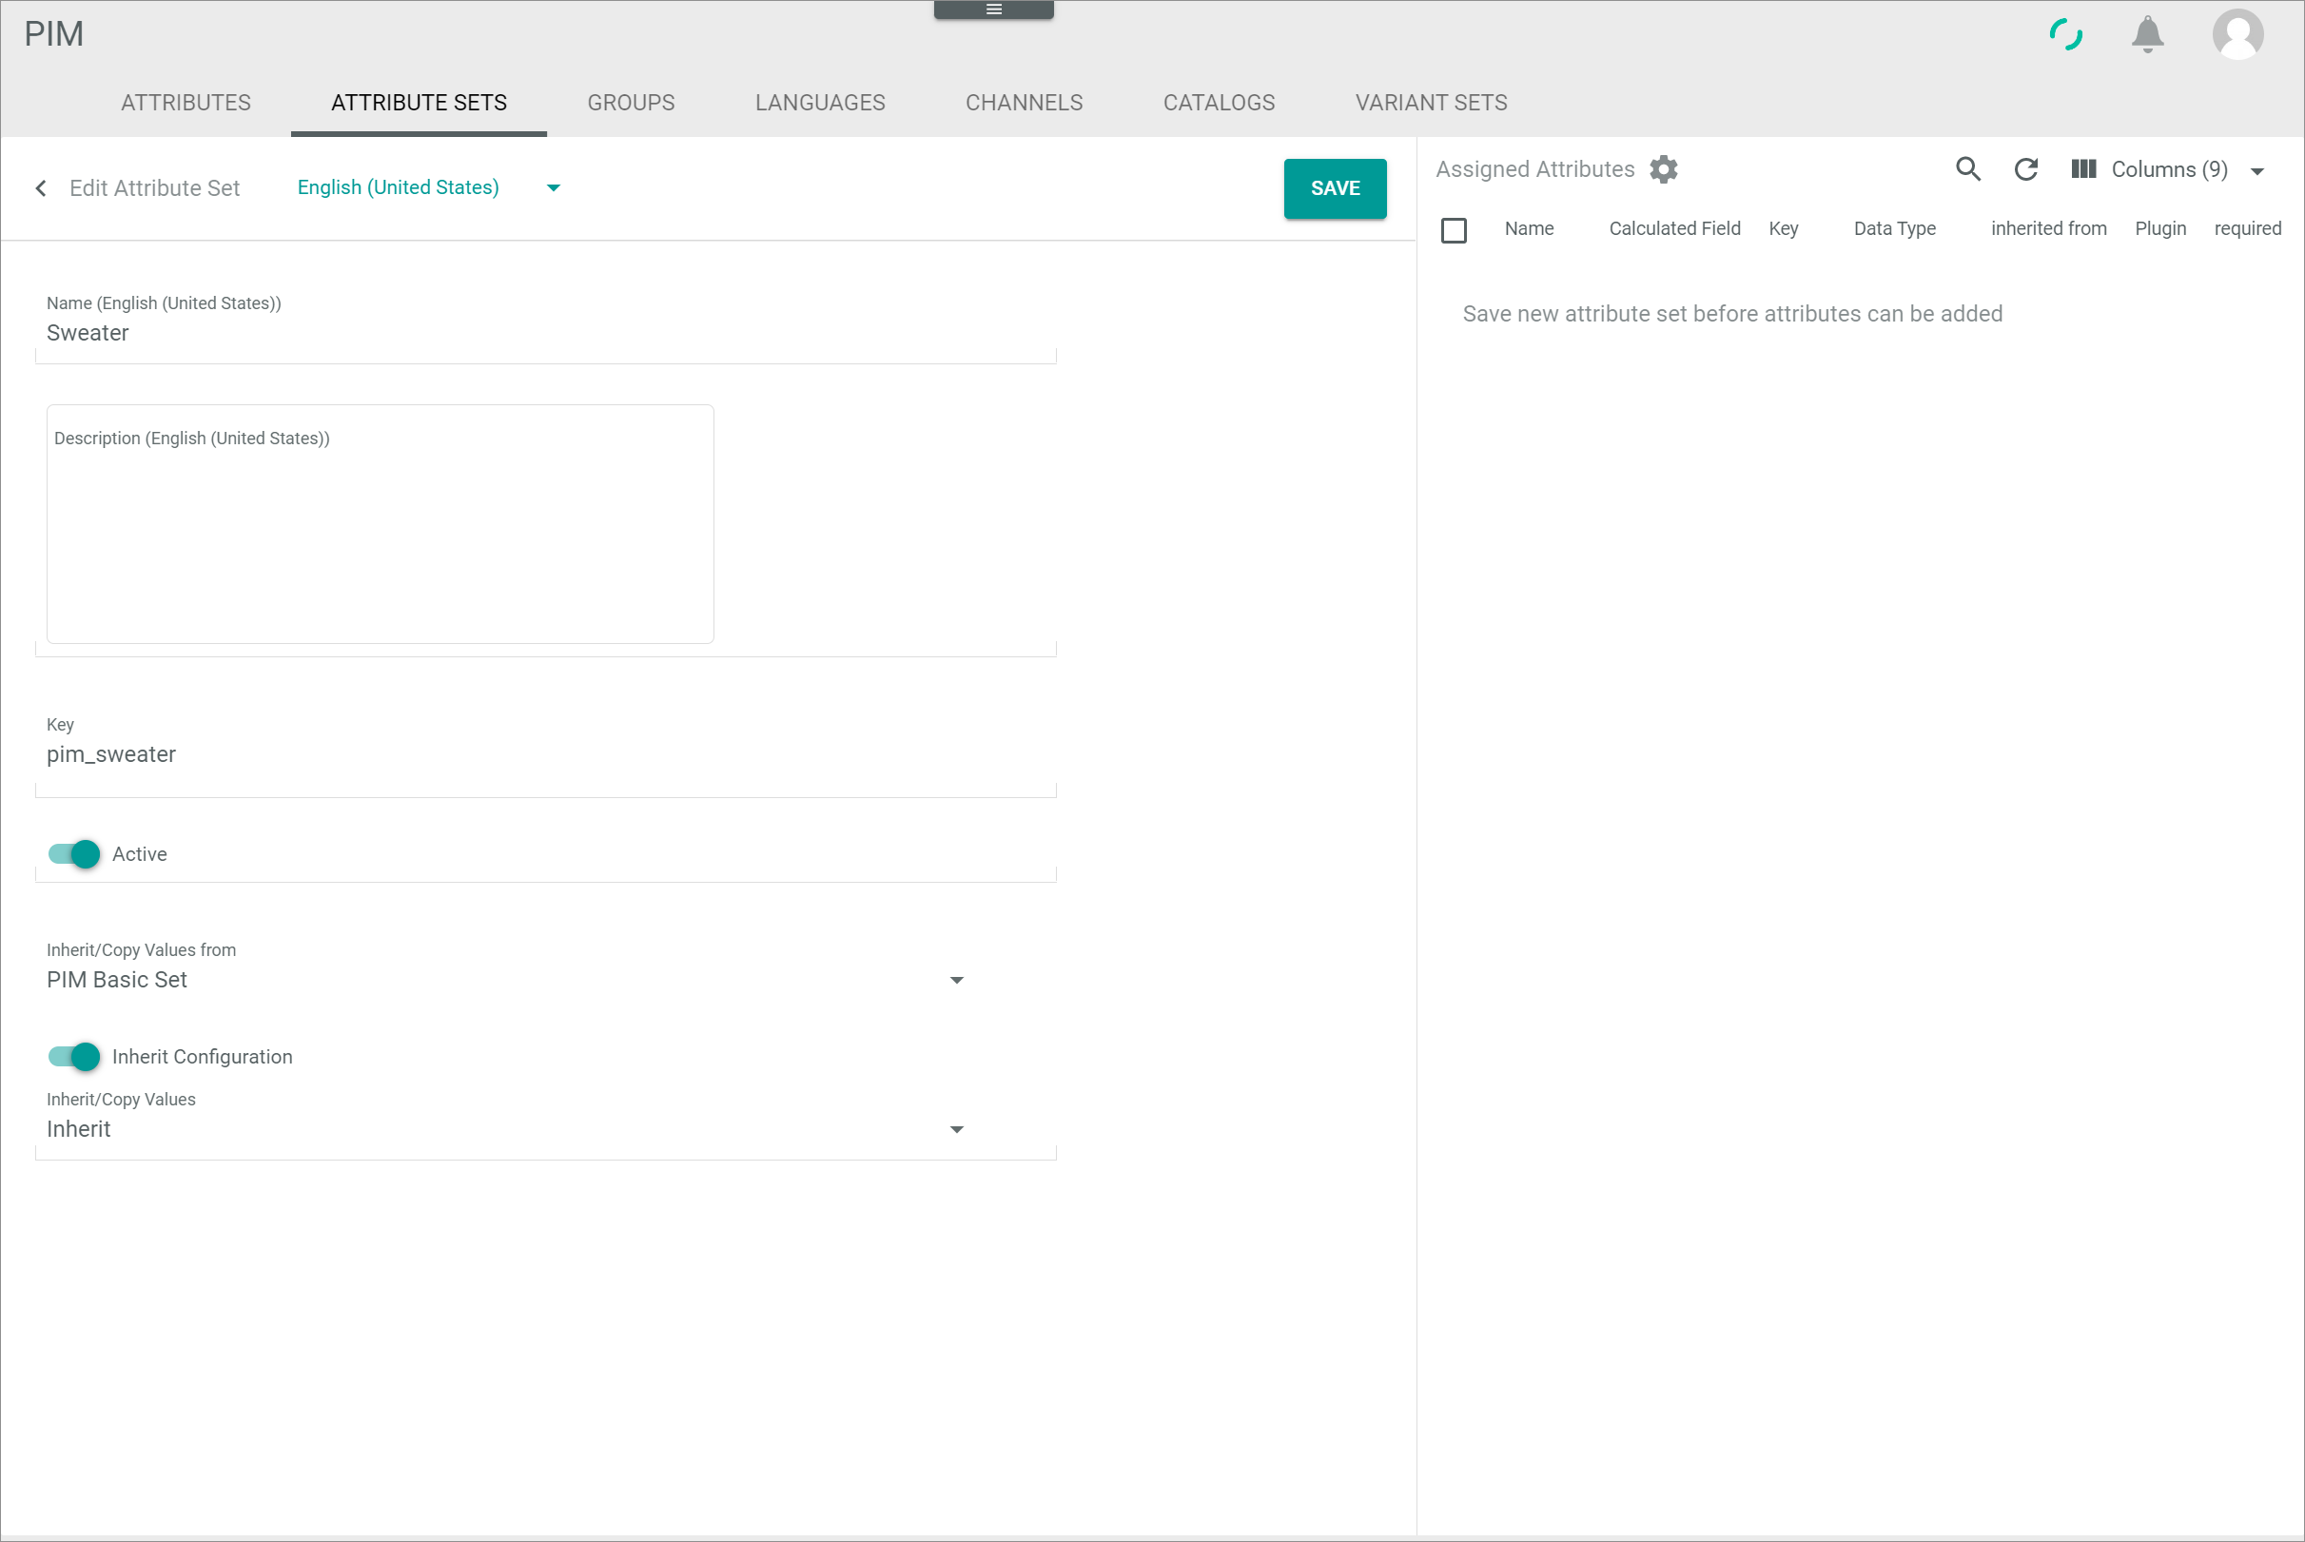Click the SAVE button
This screenshot has width=2305, height=1542.
[1335, 189]
